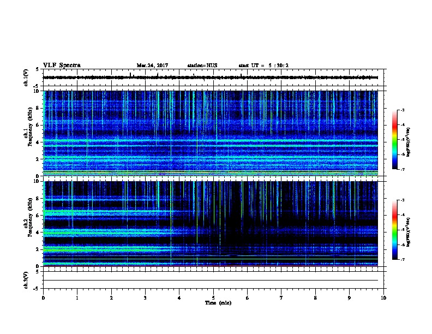
Task: Click the "7" tick on time axis
Action: [281, 298]
